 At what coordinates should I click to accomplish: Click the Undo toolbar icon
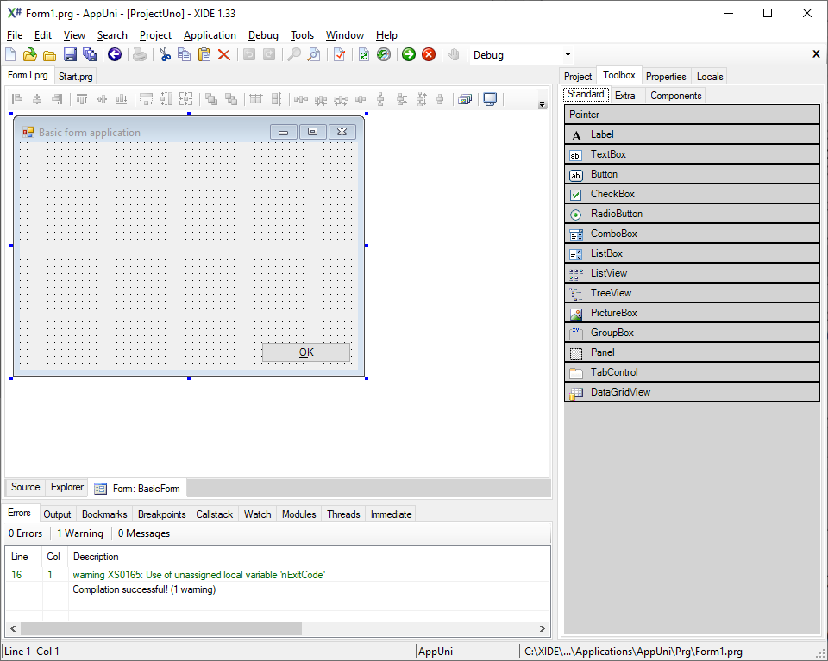(x=249, y=54)
